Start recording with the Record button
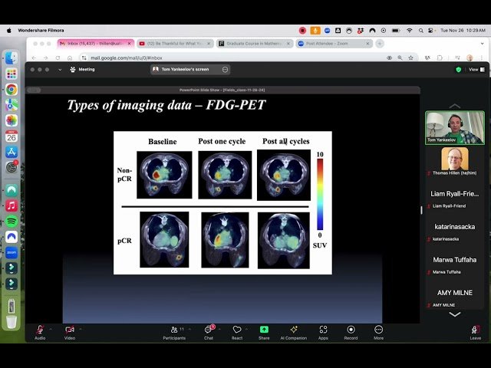 point(351,330)
